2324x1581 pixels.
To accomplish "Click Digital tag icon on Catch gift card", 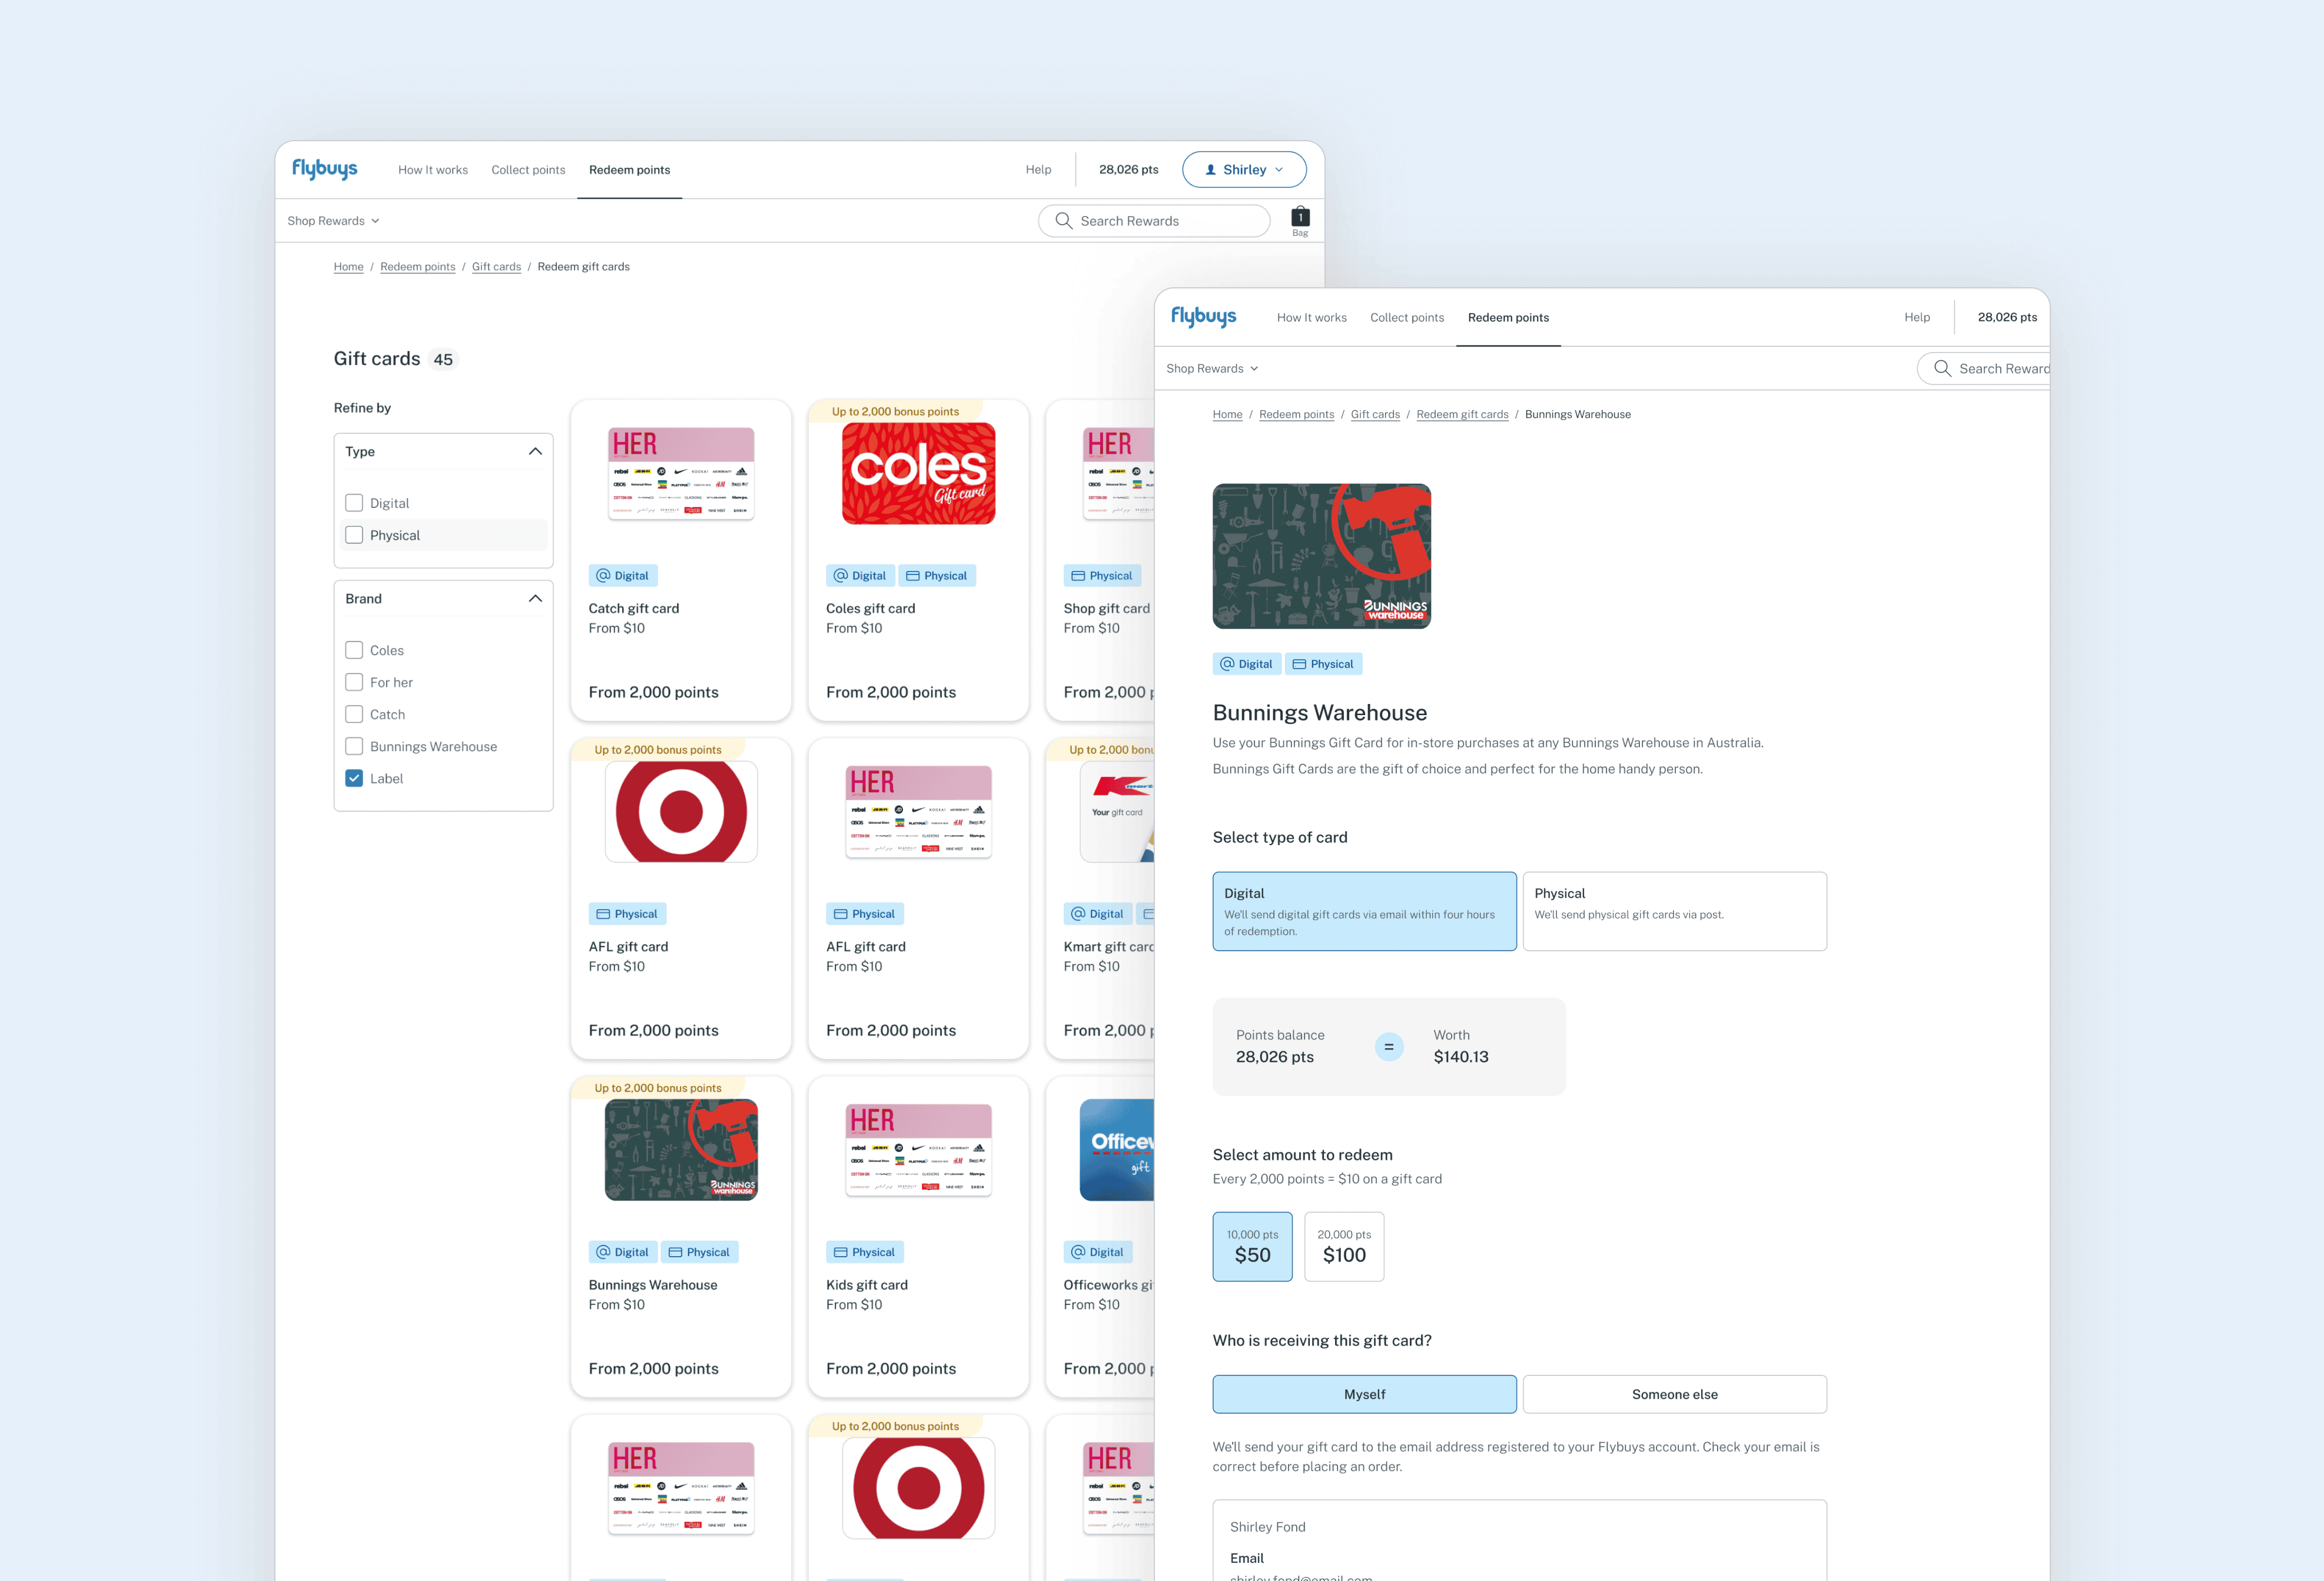I will [x=603, y=576].
